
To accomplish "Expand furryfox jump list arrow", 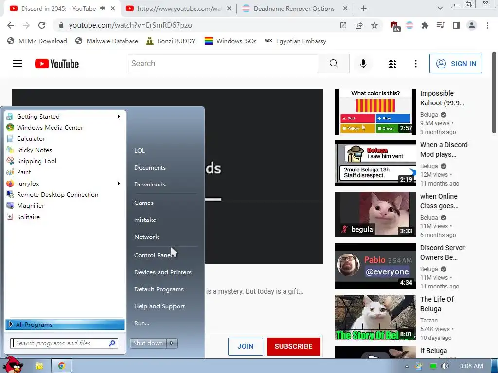I will [x=119, y=183].
